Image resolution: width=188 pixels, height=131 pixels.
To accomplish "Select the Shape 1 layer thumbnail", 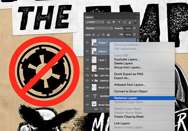I will point(94,42).
